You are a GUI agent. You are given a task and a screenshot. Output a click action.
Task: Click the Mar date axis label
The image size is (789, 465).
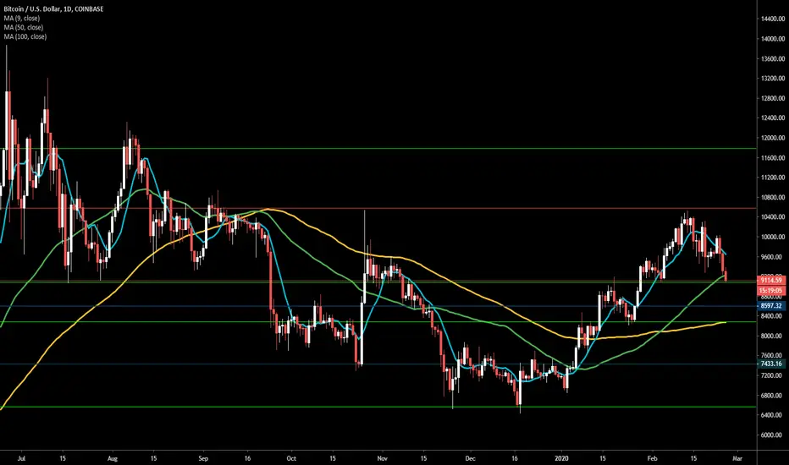click(x=737, y=458)
